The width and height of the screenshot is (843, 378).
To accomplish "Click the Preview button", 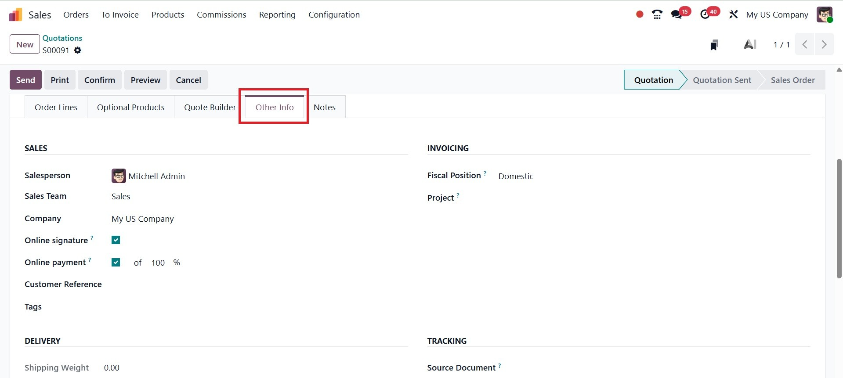I will [145, 80].
